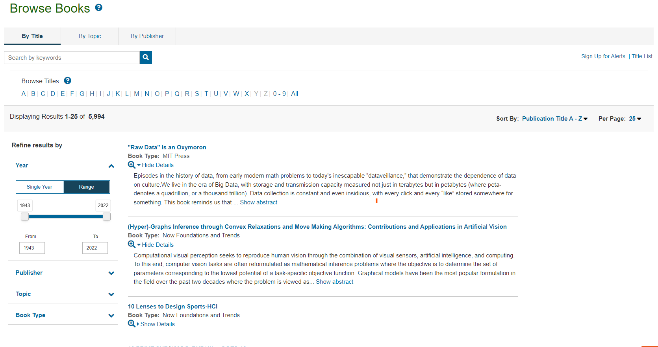Collapse the Year filter chevron
Screen dimensions: 658x347
click(111, 166)
